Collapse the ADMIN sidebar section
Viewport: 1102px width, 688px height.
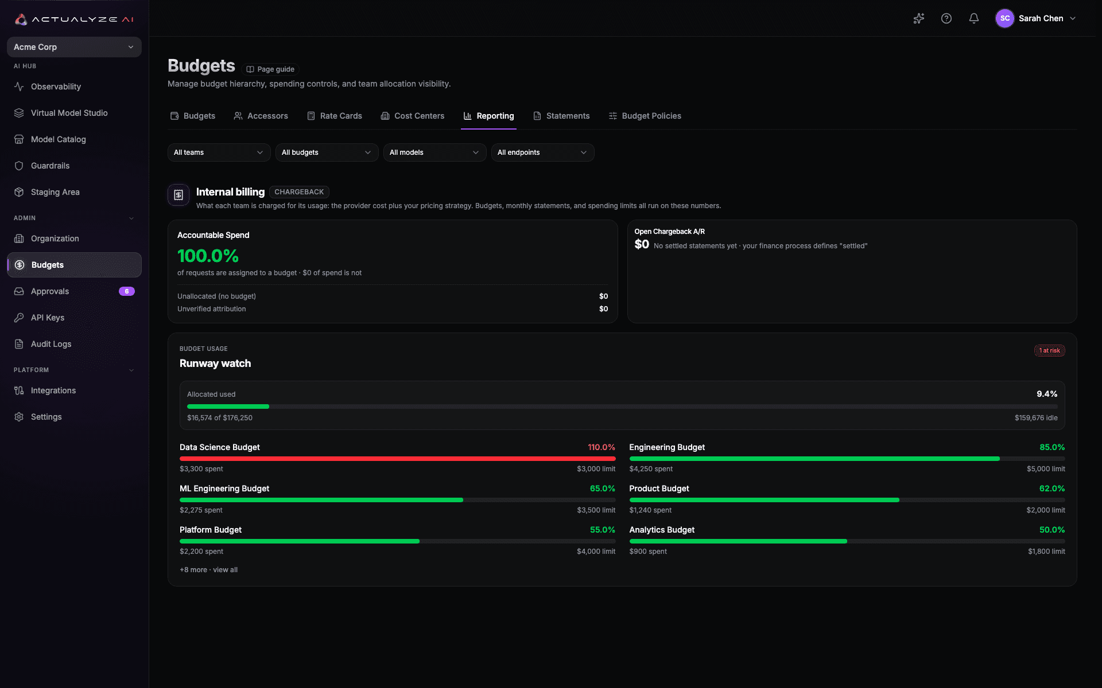[x=131, y=218]
